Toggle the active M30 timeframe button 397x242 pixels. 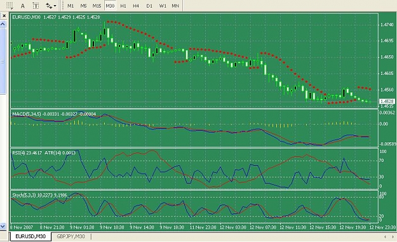click(x=110, y=6)
